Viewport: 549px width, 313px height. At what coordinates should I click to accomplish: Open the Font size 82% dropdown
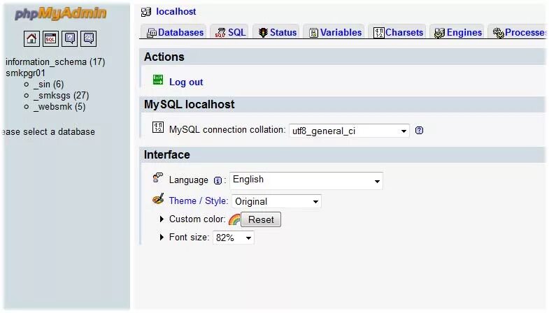[233, 238]
